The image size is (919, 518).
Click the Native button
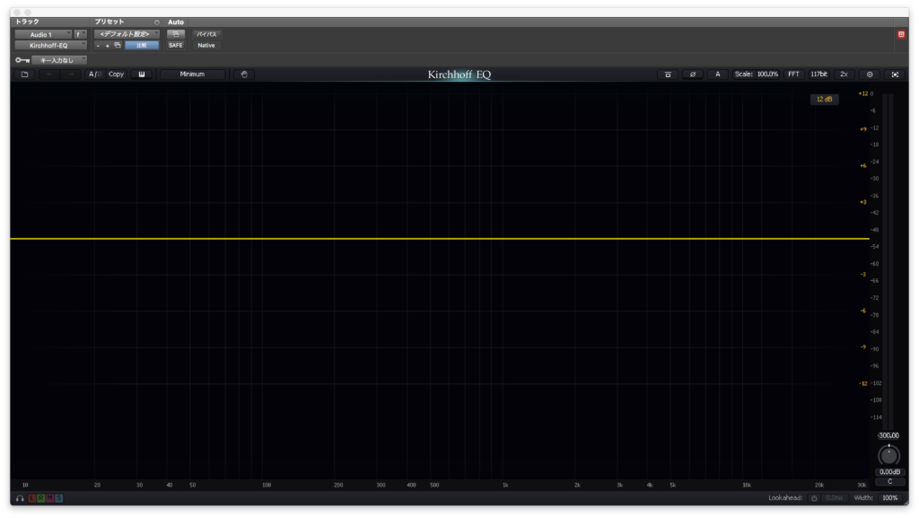point(206,45)
